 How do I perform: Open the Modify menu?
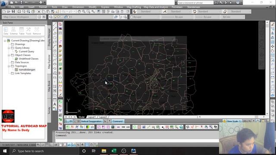coord(92,7)
